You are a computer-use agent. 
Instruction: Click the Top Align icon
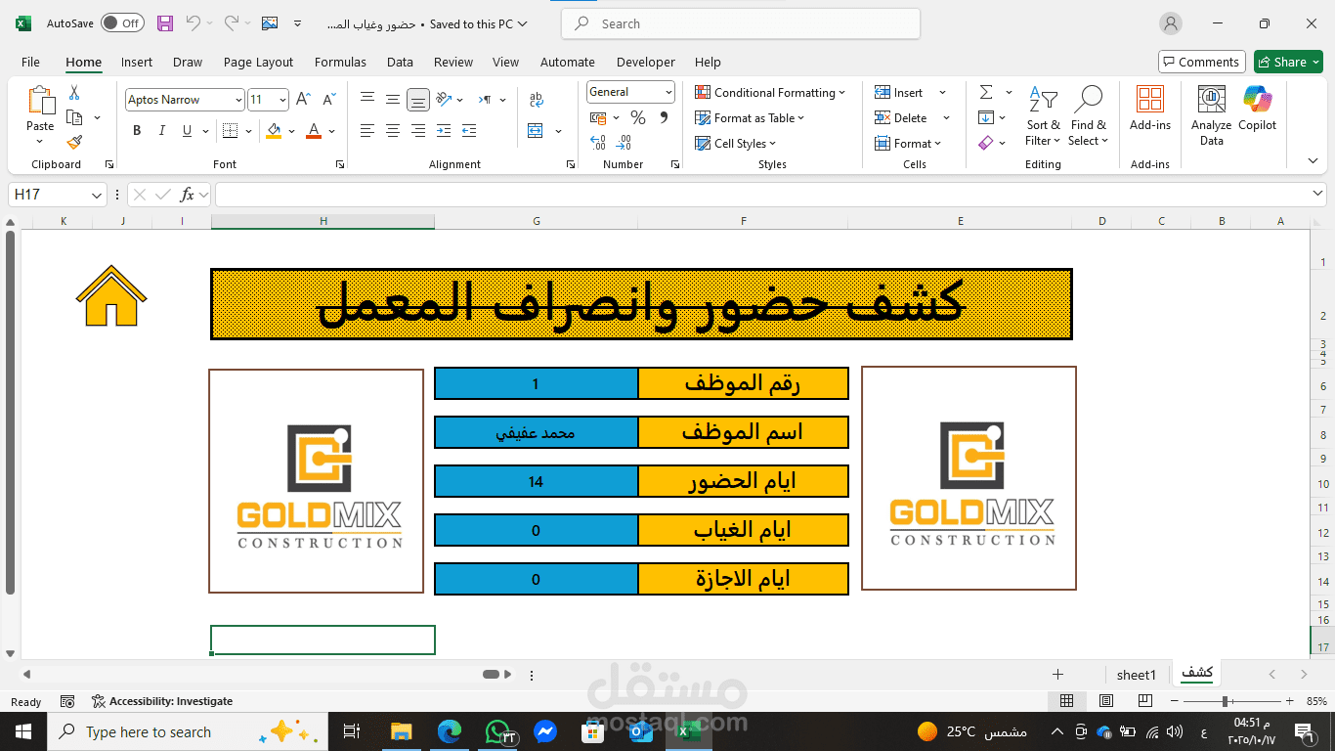click(x=367, y=99)
